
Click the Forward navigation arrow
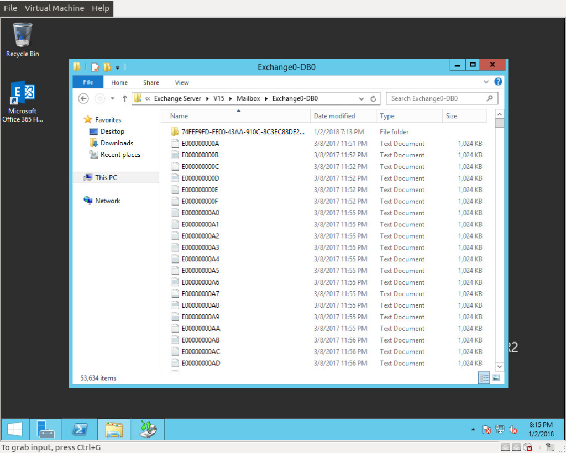[99, 98]
